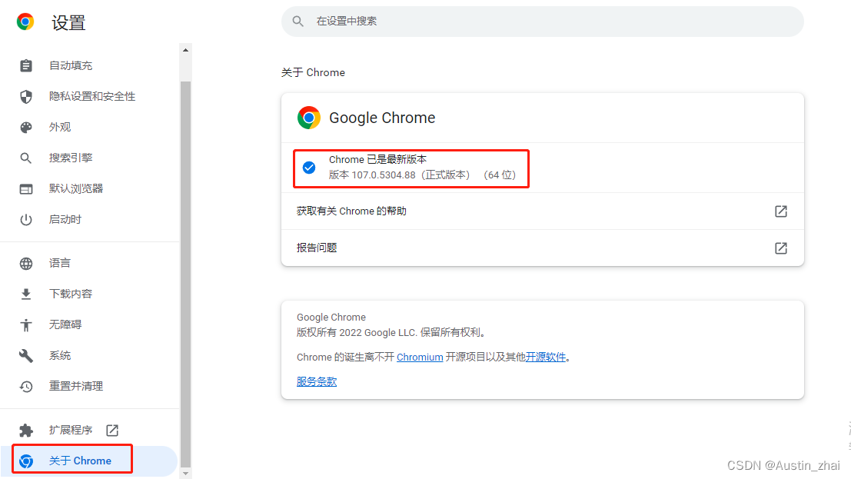Click the Google Chrome title beside the logo
851x479 pixels.
pos(382,118)
